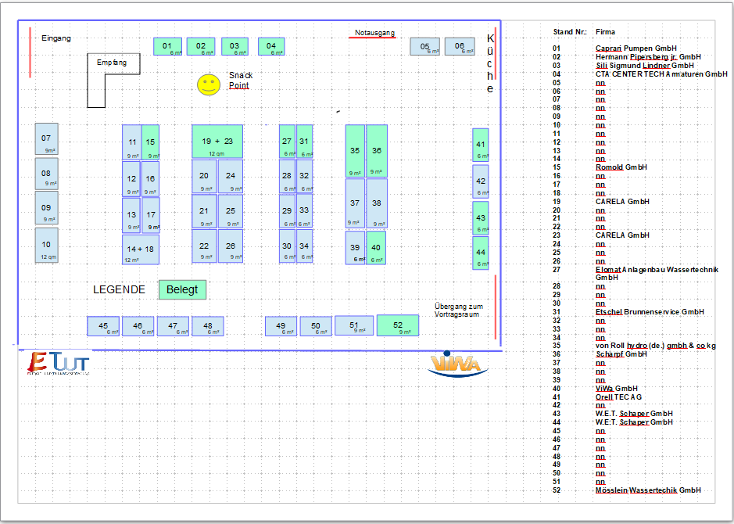734x524 pixels.
Task: Click the Snack Point text
Action: coord(241,81)
